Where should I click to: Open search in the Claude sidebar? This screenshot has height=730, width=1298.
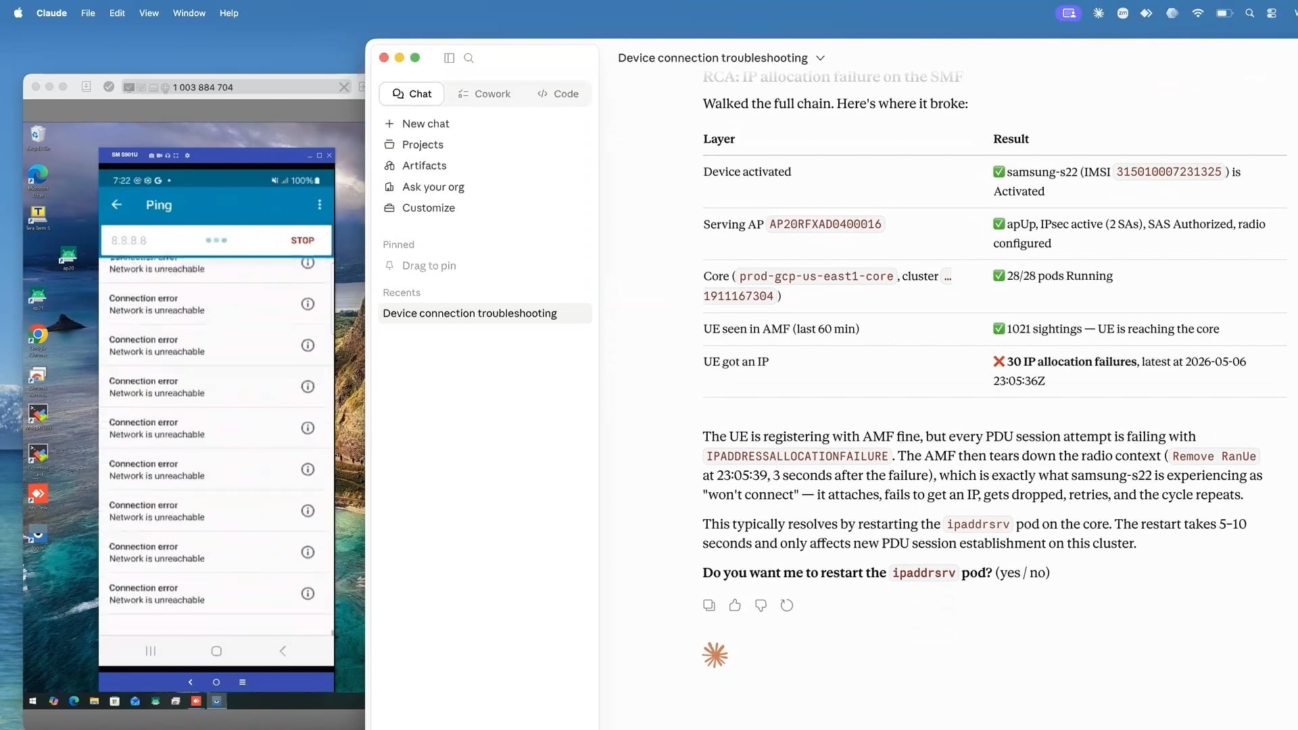point(468,58)
